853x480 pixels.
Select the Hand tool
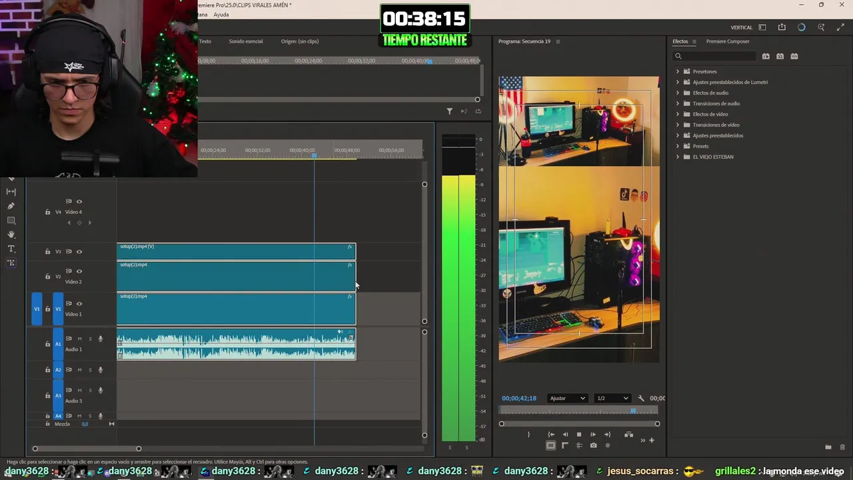point(11,235)
